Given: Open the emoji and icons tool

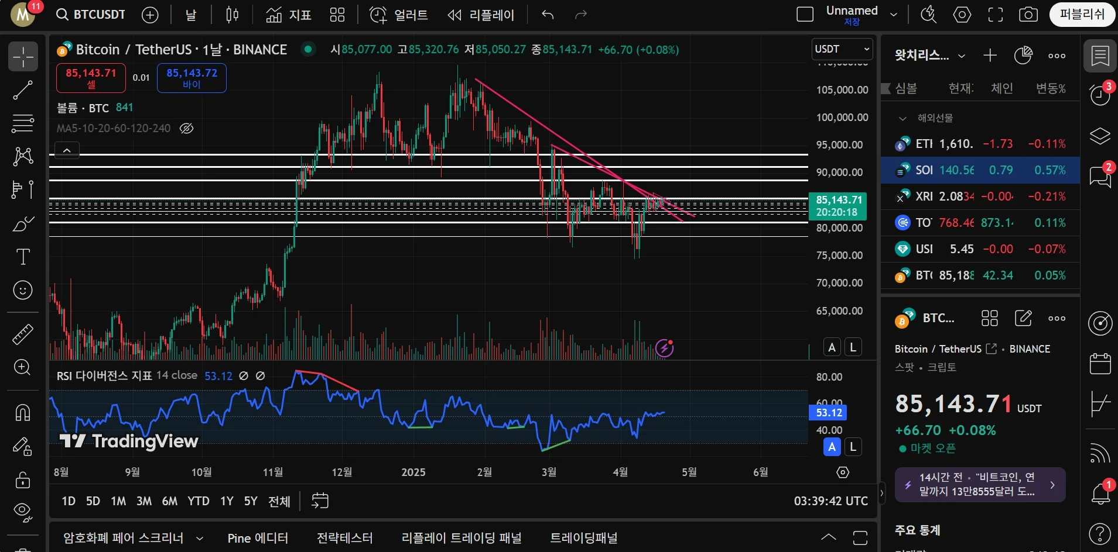Looking at the screenshot, I should point(23,290).
